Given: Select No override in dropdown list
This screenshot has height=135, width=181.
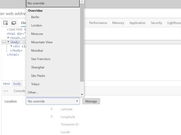Looking at the screenshot, I should (53, 3).
